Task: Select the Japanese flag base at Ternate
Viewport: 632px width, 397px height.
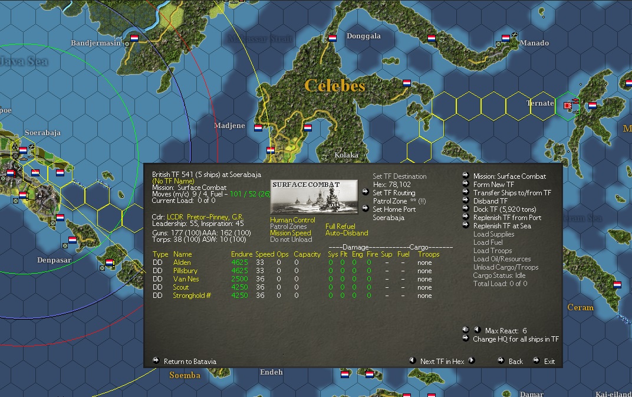Action: pyautogui.click(x=568, y=106)
